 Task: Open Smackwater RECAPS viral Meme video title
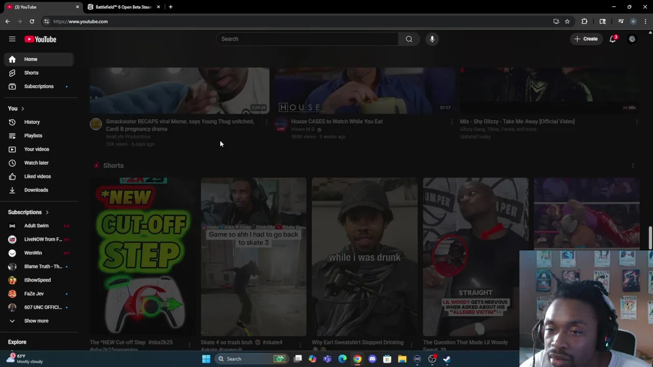(x=180, y=125)
